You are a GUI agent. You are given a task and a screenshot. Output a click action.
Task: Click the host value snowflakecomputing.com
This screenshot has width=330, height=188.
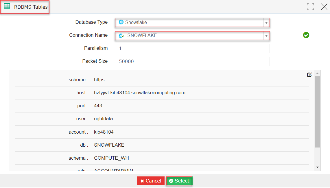[139, 93]
